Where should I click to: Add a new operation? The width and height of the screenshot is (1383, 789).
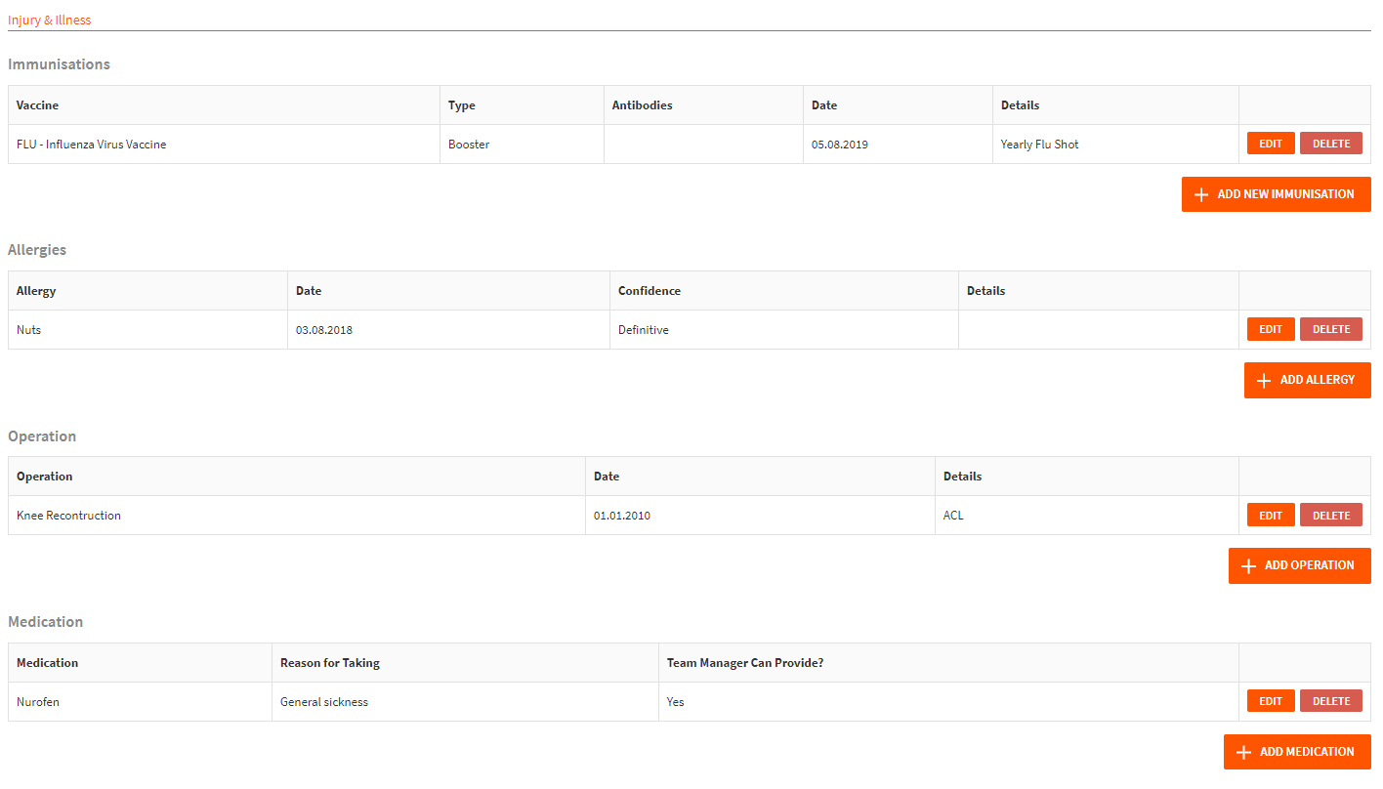(1300, 565)
